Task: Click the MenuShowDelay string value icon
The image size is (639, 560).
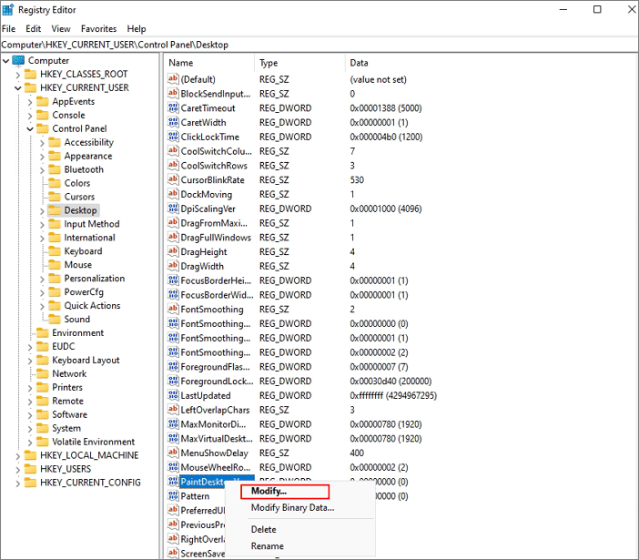Action: 173,453
